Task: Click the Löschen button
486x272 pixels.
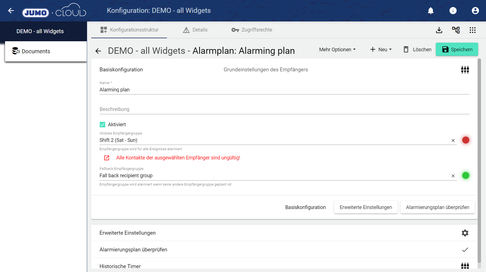Action: click(x=417, y=50)
